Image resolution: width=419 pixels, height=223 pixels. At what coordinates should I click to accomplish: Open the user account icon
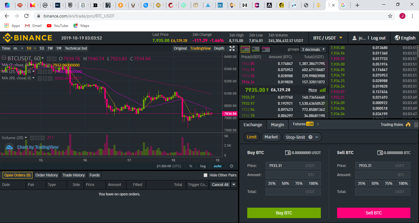[x=355, y=38]
